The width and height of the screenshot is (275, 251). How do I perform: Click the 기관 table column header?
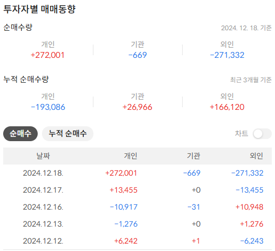click(193, 156)
